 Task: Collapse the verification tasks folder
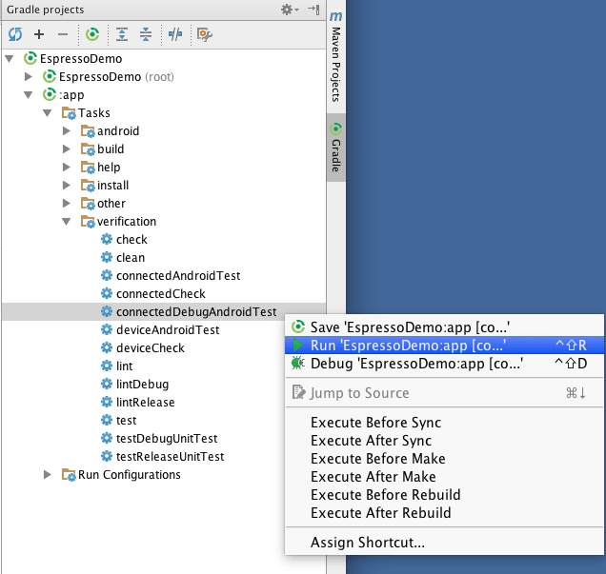pyautogui.click(x=67, y=222)
